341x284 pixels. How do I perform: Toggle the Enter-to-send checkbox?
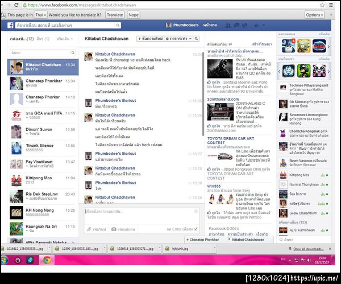[x=196, y=229]
